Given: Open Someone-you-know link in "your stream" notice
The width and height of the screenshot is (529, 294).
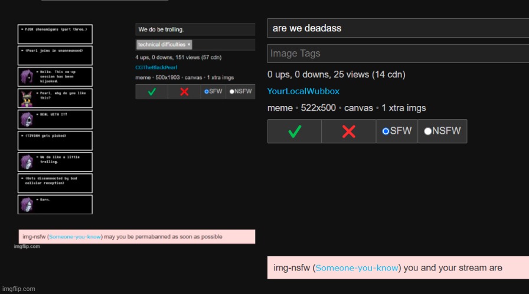Looking at the screenshot, I should 357,268.
